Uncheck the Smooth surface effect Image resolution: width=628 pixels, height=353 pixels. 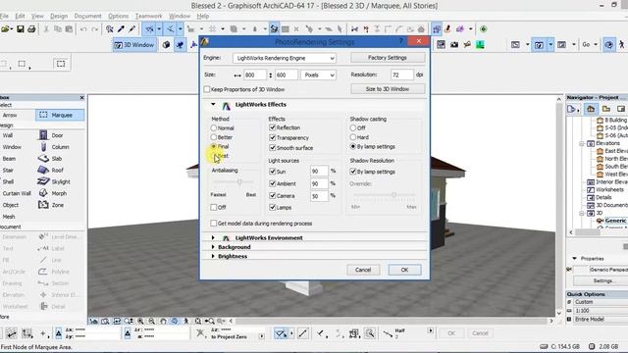(x=273, y=148)
